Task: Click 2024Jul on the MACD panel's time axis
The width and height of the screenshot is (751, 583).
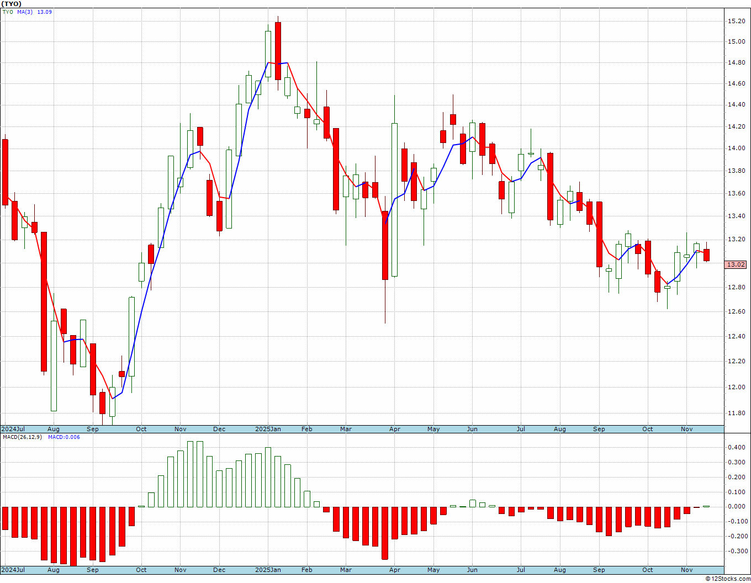Action: point(13,570)
